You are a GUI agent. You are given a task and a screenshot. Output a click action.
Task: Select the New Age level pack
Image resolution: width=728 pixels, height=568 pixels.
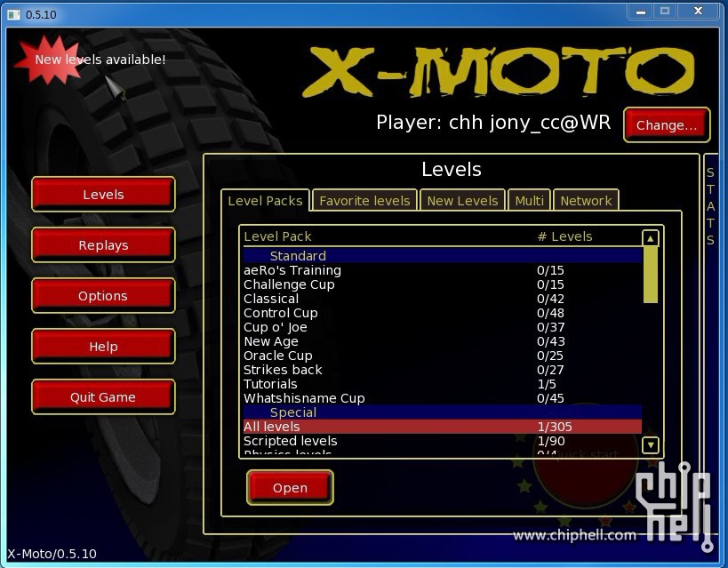point(443,341)
